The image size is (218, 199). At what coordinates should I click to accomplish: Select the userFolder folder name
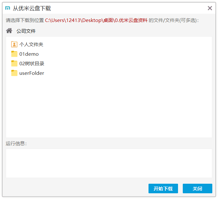pyautogui.click(x=32, y=73)
